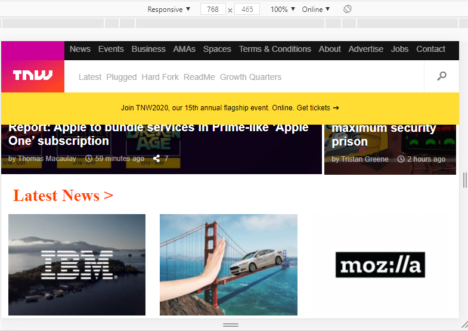The image size is (468, 331).
Task: Open the Events menu item
Action: click(x=111, y=49)
